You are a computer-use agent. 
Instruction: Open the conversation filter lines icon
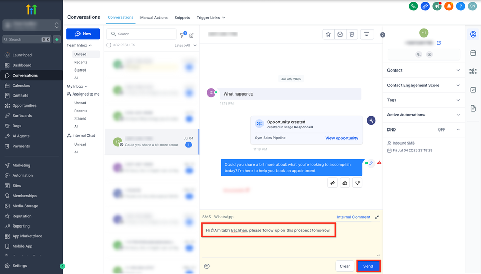click(x=367, y=34)
